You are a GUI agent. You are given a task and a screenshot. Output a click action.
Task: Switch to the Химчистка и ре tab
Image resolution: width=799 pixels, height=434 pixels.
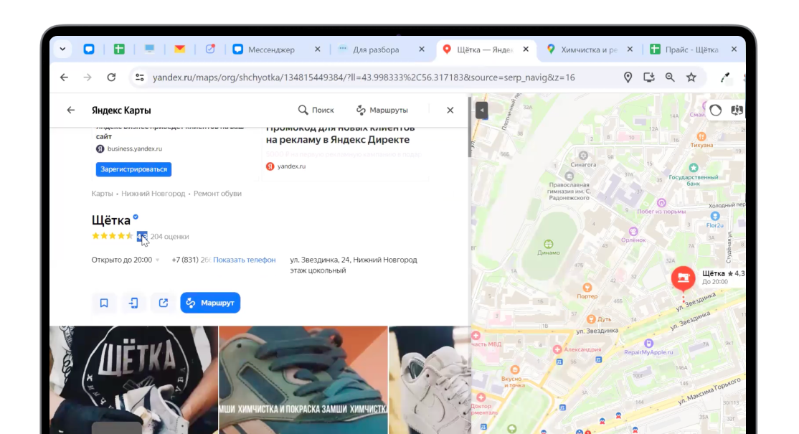(589, 49)
